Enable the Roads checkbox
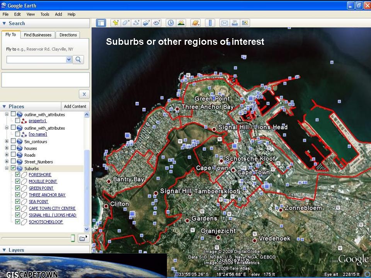The image size is (371, 278). tap(13, 154)
